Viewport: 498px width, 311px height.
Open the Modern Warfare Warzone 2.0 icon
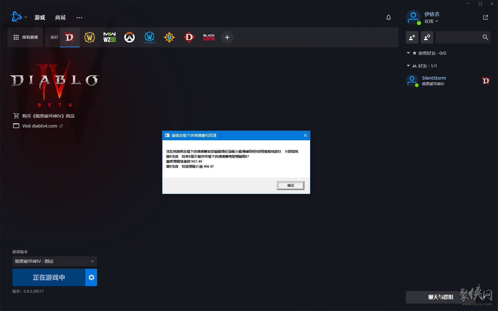pos(110,37)
